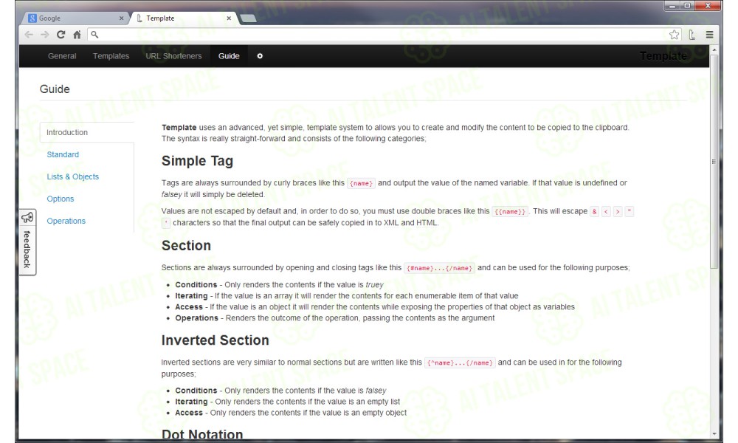Select the Introduction sidebar item
Image resolution: width=738 pixels, height=443 pixels.
(x=87, y=132)
